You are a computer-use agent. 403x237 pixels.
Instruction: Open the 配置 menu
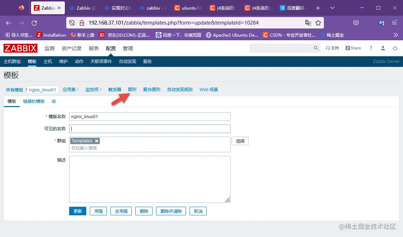tap(110, 48)
